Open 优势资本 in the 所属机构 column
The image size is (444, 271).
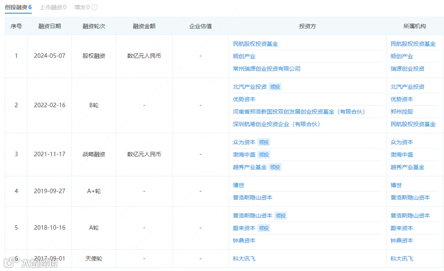(x=402, y=99)
